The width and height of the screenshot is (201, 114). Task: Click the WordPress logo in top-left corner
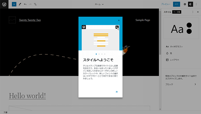click(4, 4)
